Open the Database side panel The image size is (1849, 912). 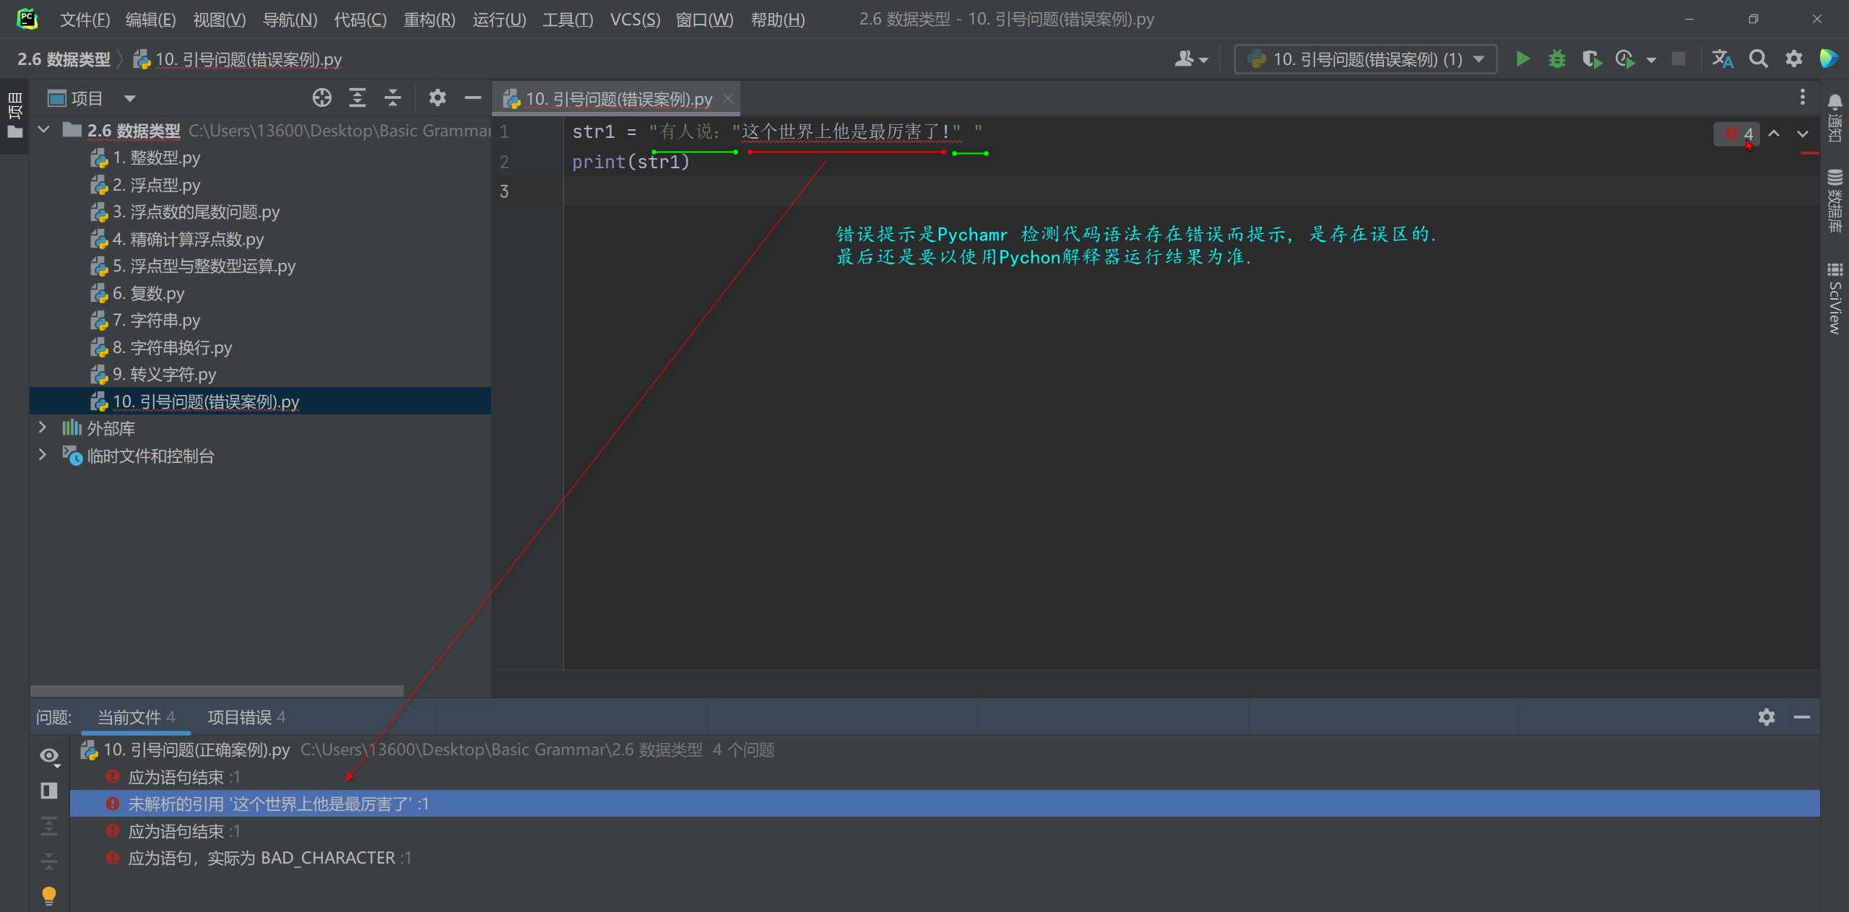(1835, 201)
